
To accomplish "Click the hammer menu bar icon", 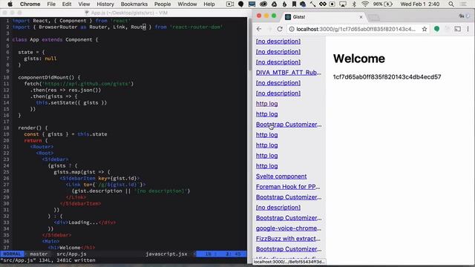I will click(x=312, y=4).
